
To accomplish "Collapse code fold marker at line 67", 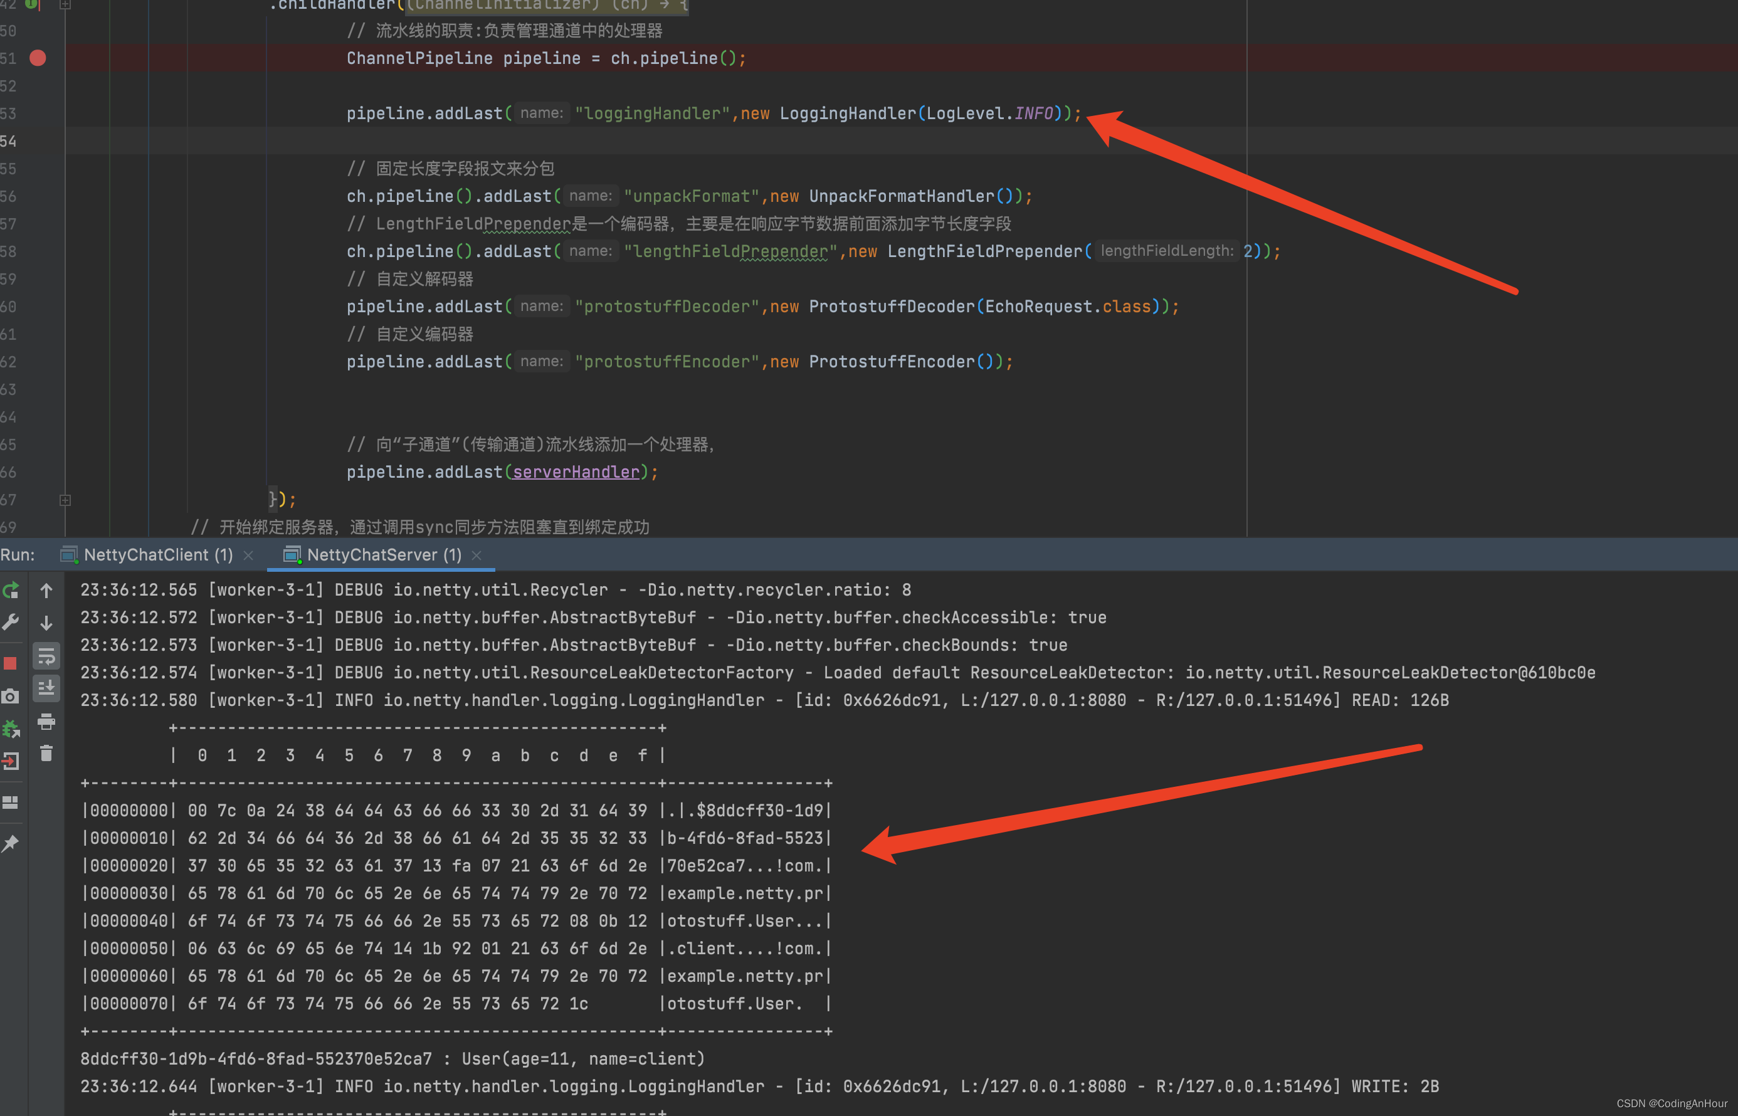I will (x=65, y=500).
